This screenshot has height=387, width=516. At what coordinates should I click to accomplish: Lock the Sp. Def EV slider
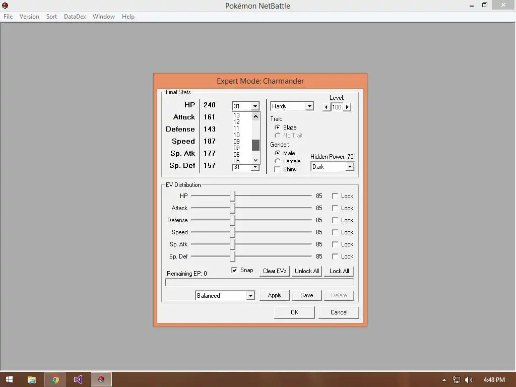pyautogui.click(x=335, y=256)
